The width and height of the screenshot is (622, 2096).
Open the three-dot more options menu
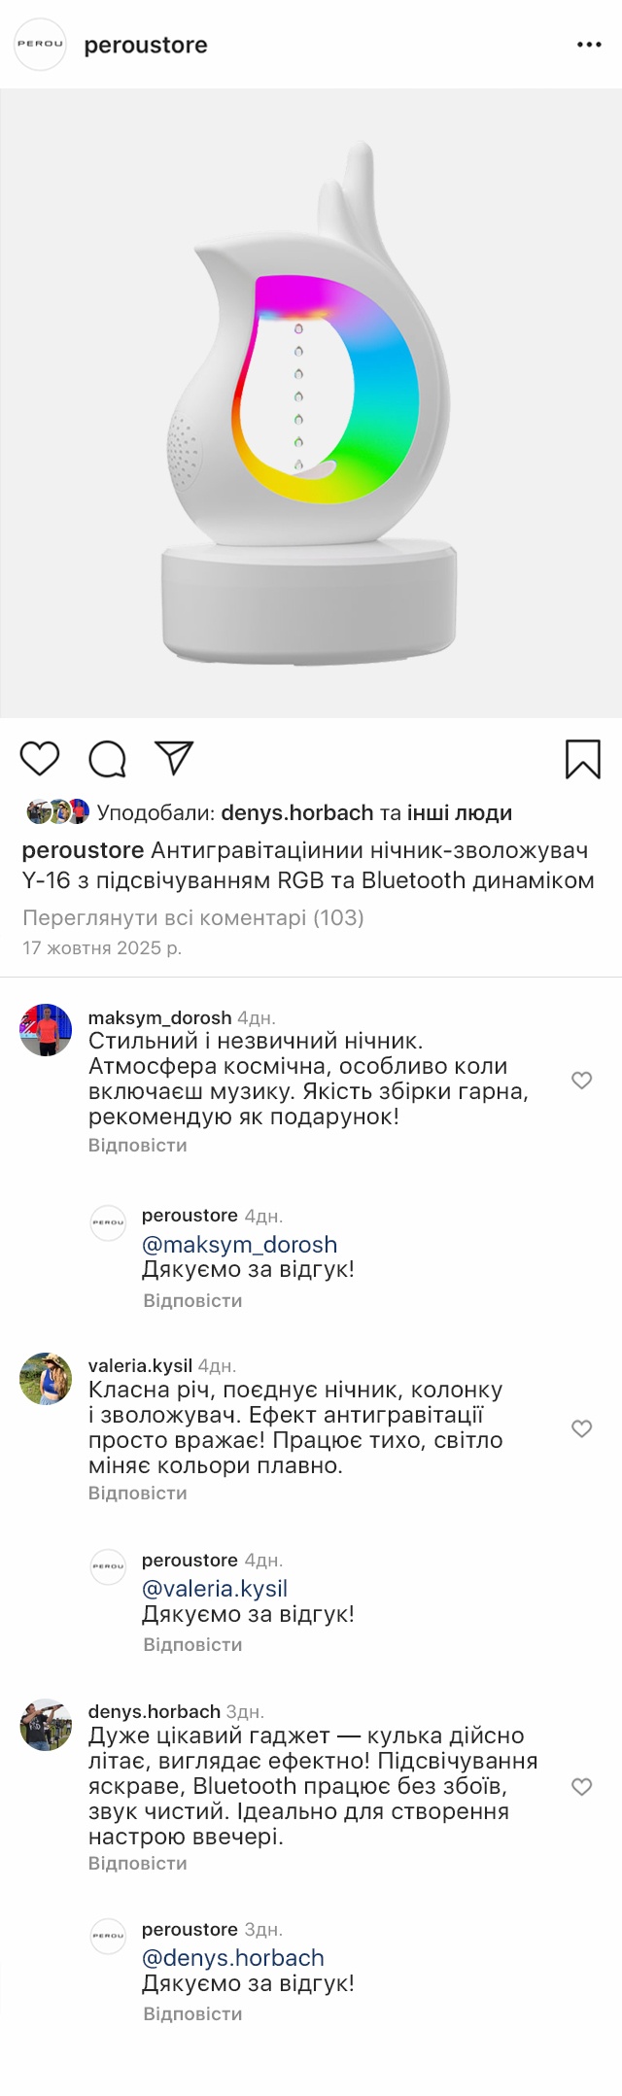[589, 45]
